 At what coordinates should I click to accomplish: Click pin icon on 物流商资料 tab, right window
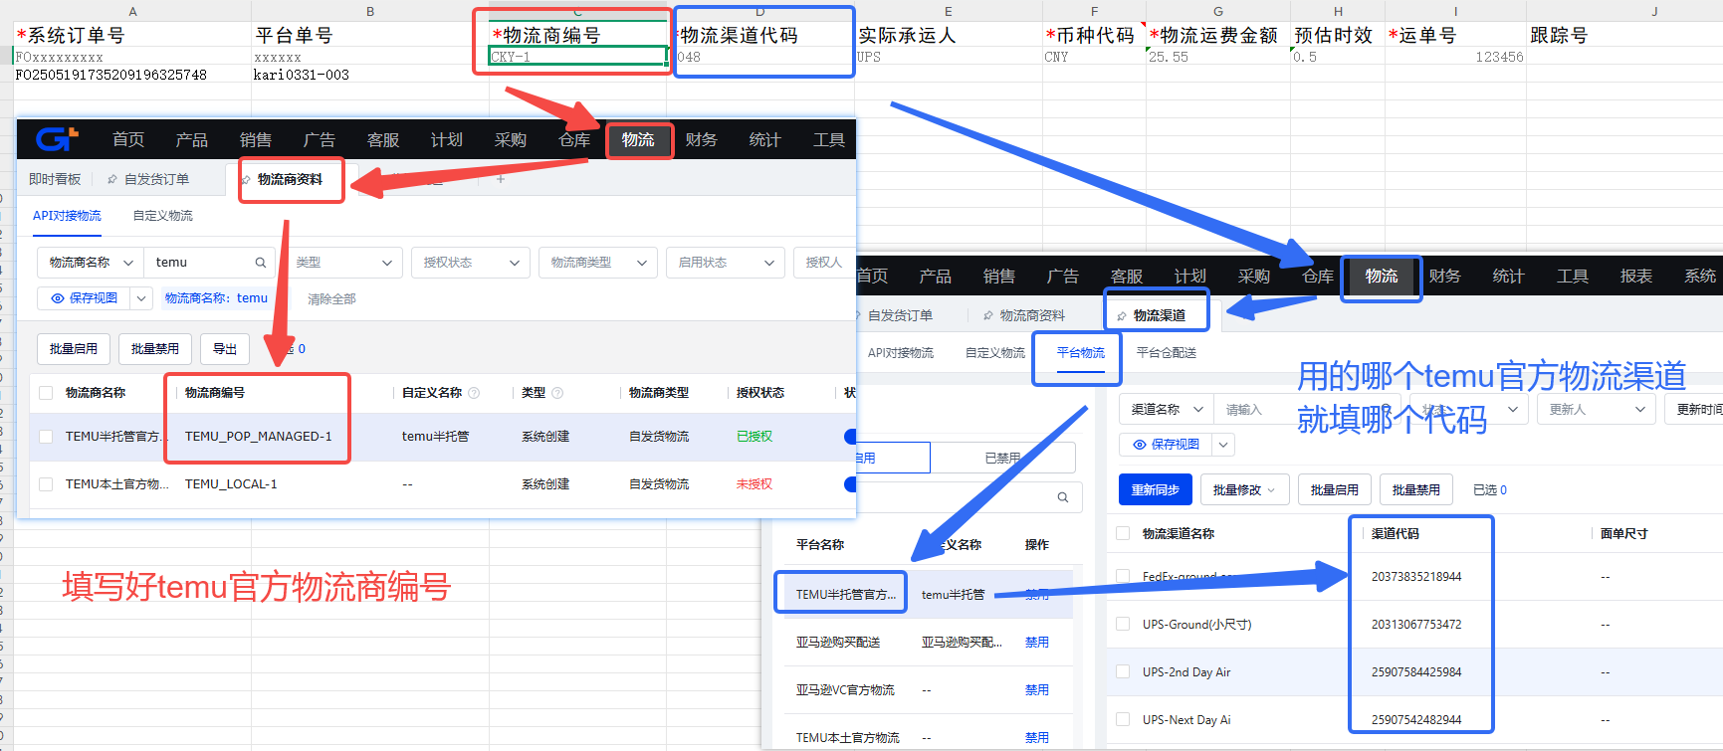988,316
